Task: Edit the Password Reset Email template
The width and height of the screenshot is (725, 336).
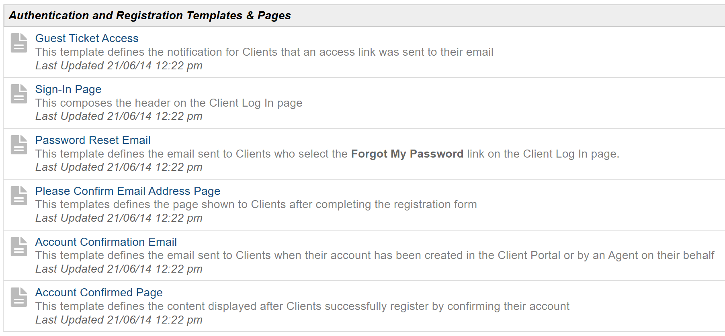Action: (93, 140)
